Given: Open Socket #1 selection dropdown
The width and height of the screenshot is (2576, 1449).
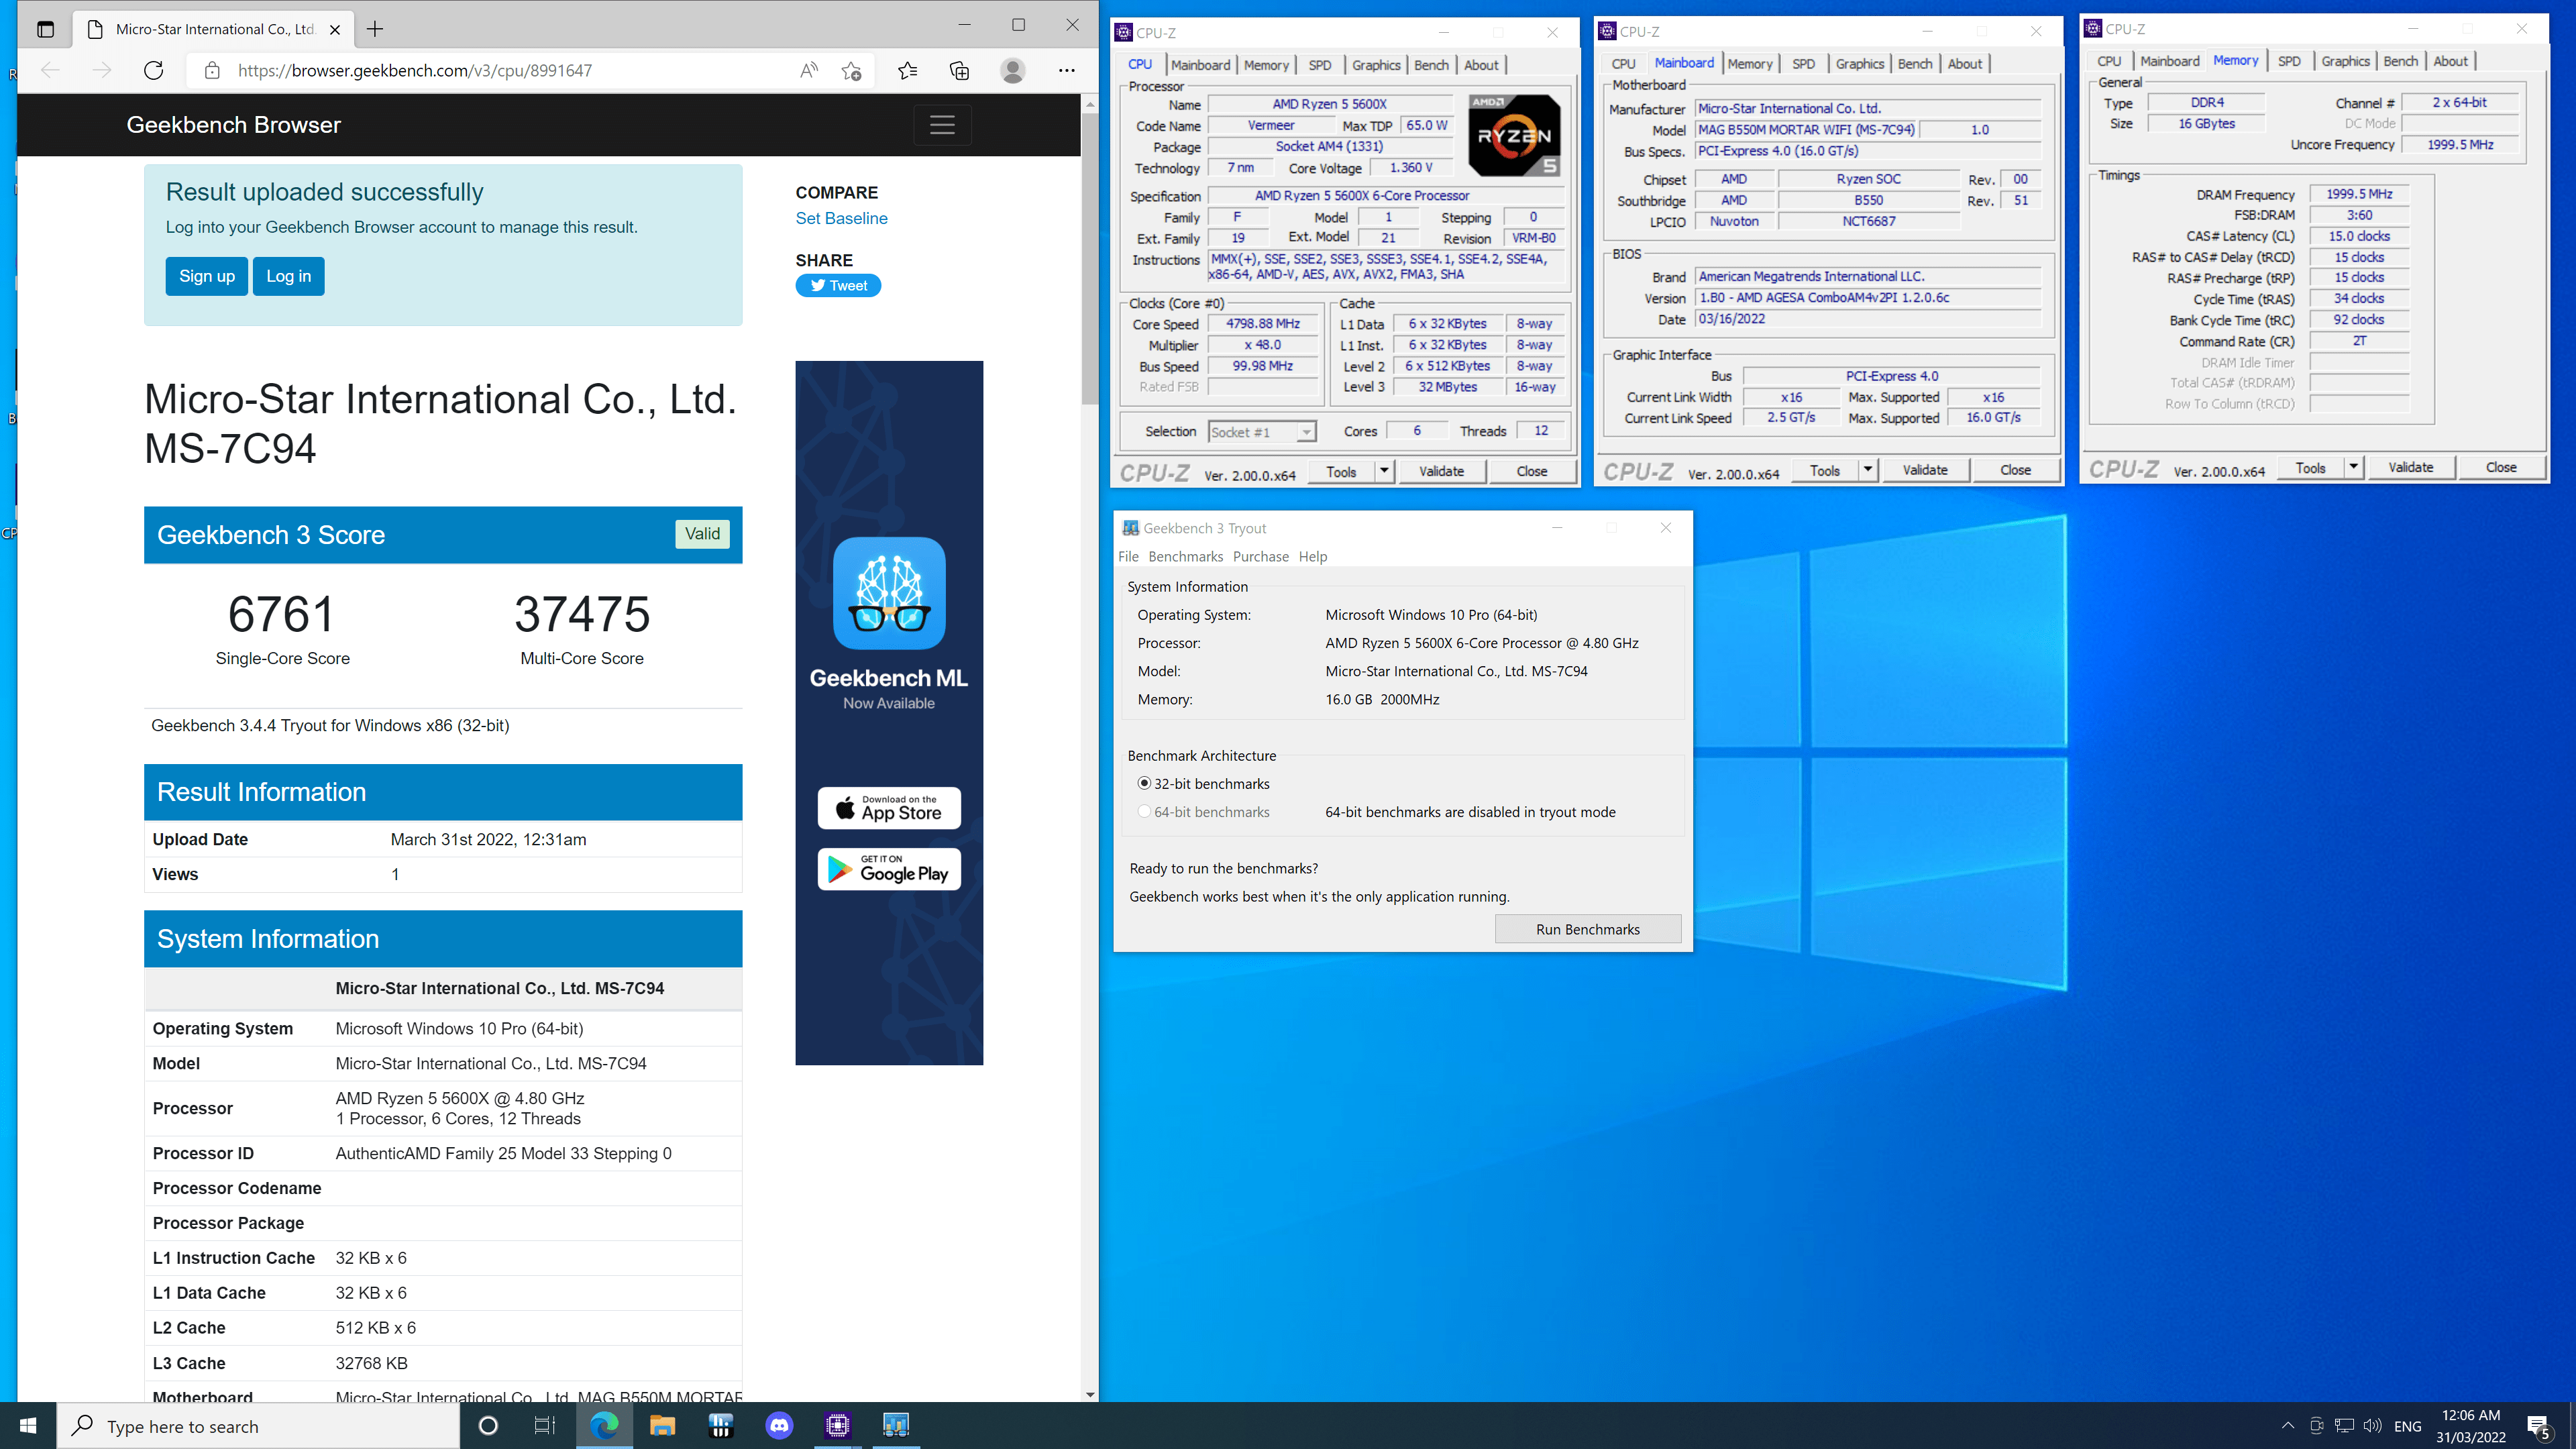Looking at the screenshot, I should point(1262,432).
